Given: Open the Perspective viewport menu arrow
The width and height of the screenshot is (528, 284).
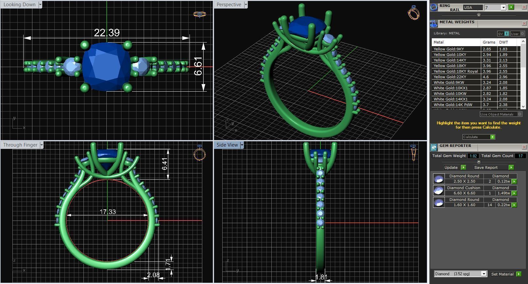Looking at the screenshot, I should point(246,5).
